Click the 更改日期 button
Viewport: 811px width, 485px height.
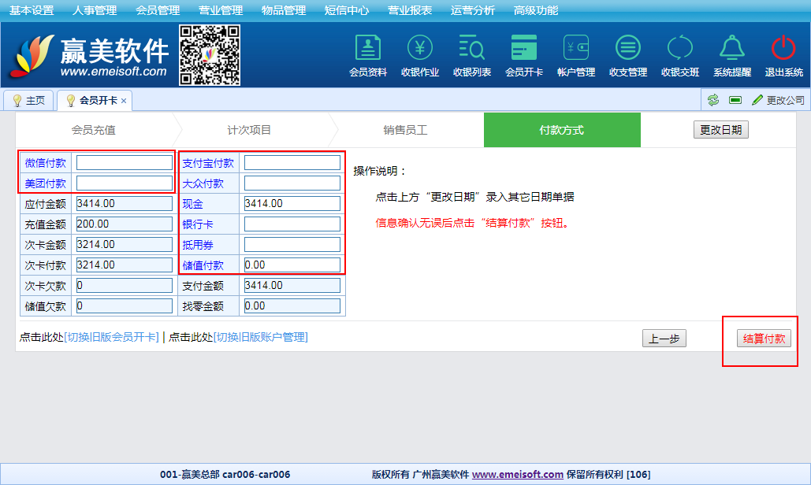[720, 130]
